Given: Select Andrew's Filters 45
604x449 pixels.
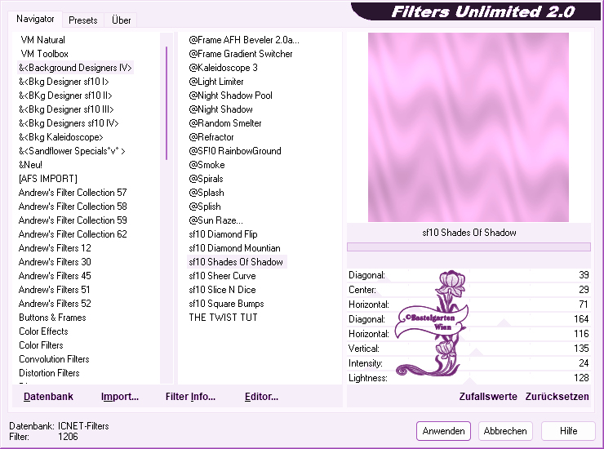Looking at the screenshot, I should coord(55,276).
